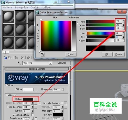The width and height of the screenshot is (128, 120).
Task: Click Color Selector title bar app icon
Action: (37, 13)
